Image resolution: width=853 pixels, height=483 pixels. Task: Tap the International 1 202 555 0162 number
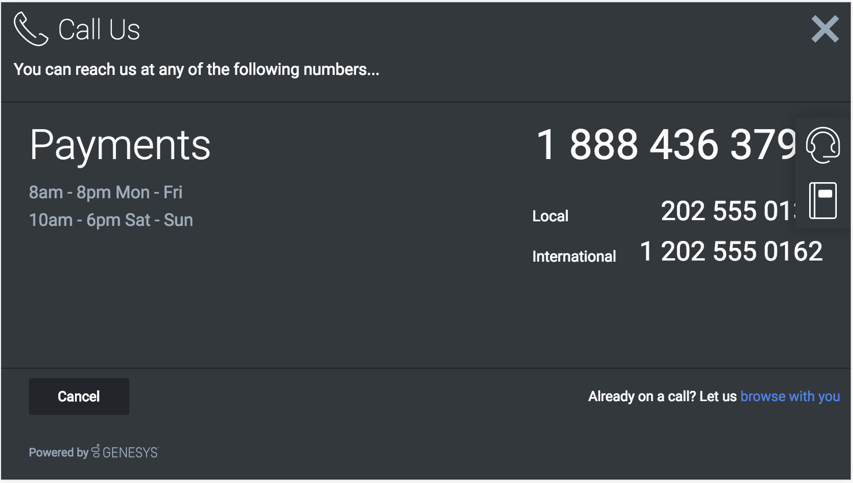click(731, 252)
